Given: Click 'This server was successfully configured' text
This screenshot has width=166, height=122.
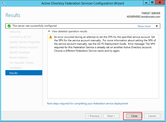Looking at the screenshot, I should [34, 26].
